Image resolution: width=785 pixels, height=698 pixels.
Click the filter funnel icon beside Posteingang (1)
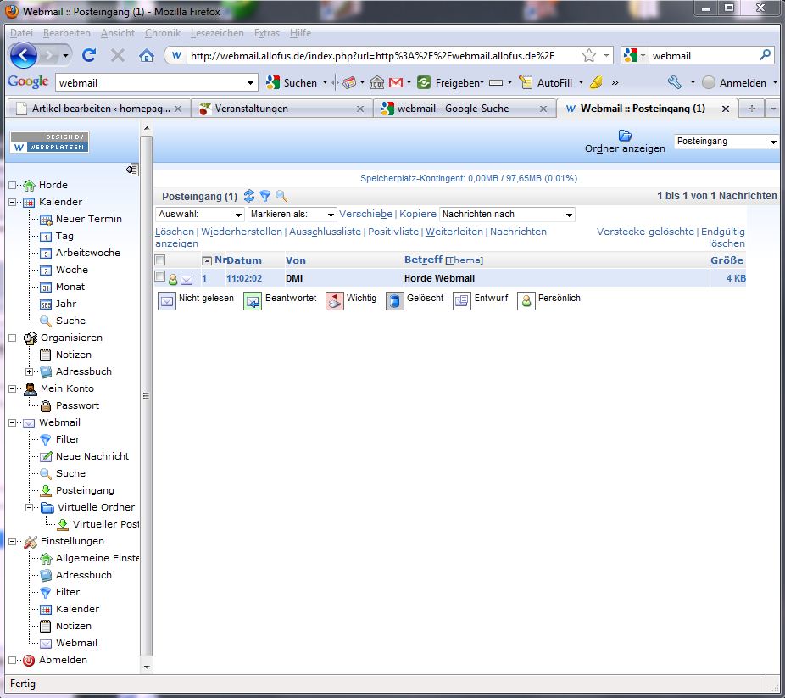pyautogui.click(x=264, y=196)
